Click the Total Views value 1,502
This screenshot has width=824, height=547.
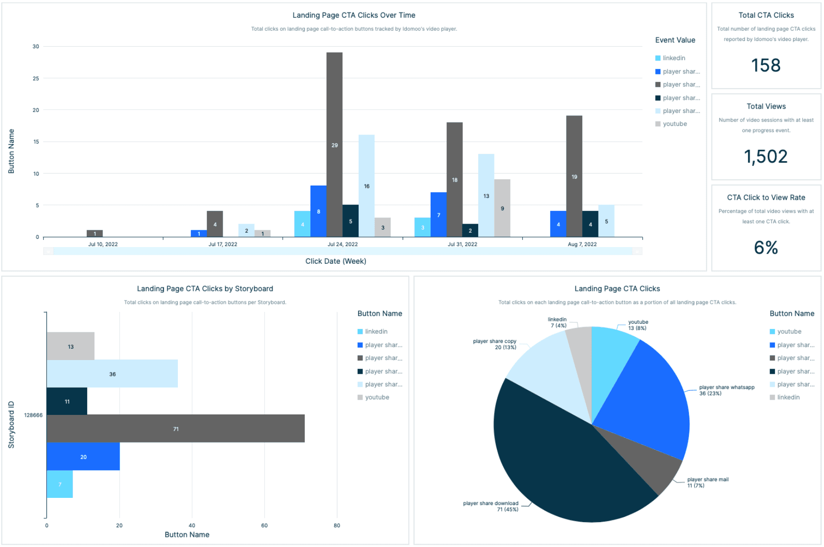pyautogui.click(x=765, y=157)
